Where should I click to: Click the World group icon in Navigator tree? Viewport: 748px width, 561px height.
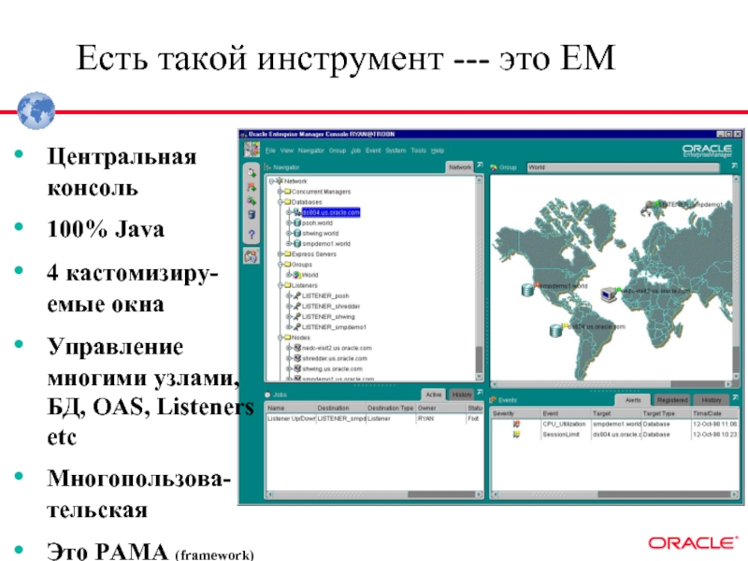point(296,275)
